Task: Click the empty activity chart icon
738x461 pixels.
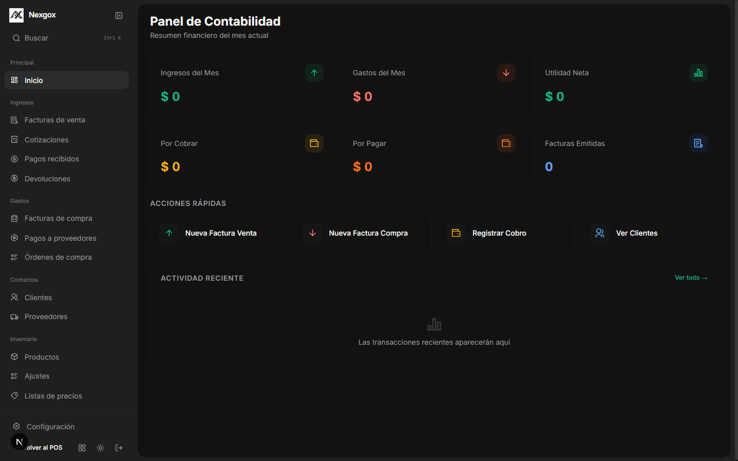Action: [x=434, y=325]
